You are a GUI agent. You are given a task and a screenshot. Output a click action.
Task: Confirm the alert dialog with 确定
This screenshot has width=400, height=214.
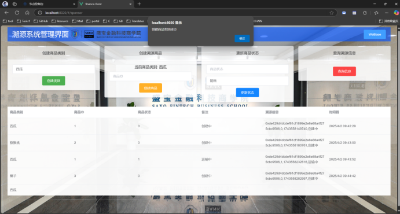242,39
